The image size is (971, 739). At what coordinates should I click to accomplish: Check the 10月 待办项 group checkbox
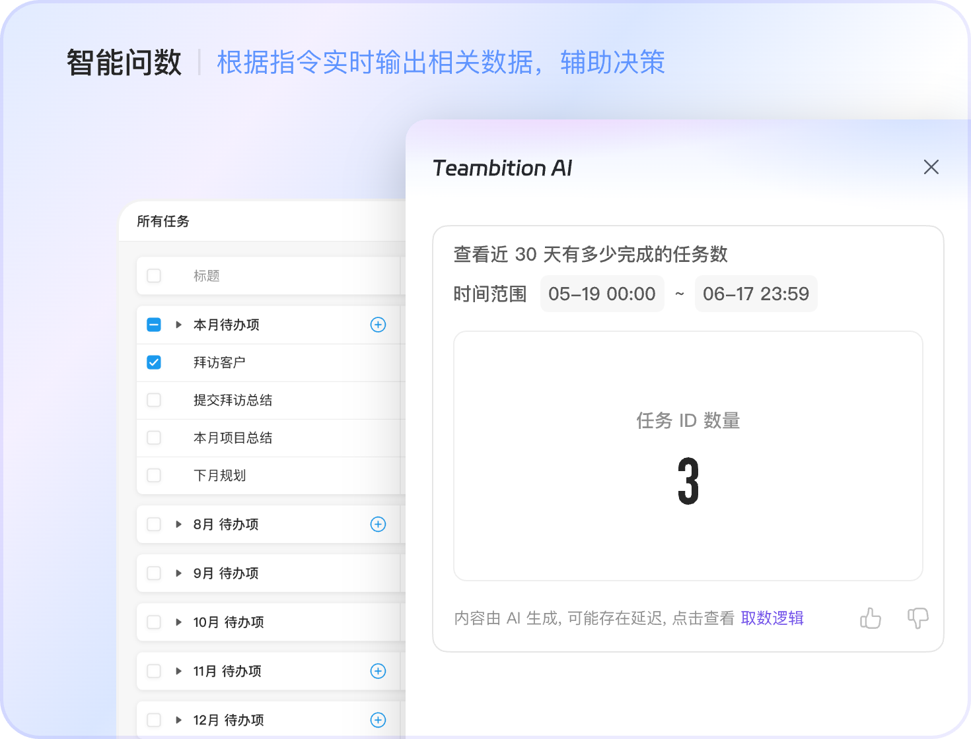point(154,622)
